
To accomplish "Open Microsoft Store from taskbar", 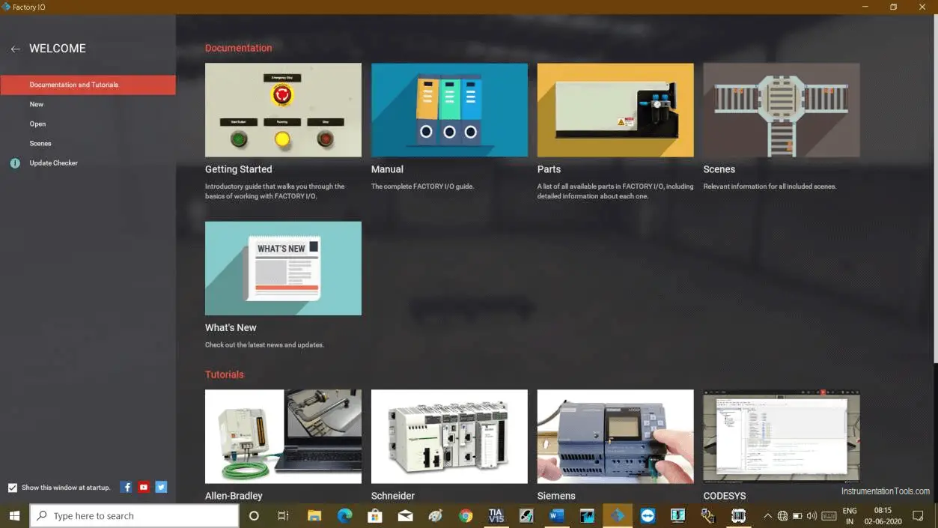I will [x=375, y=516].
